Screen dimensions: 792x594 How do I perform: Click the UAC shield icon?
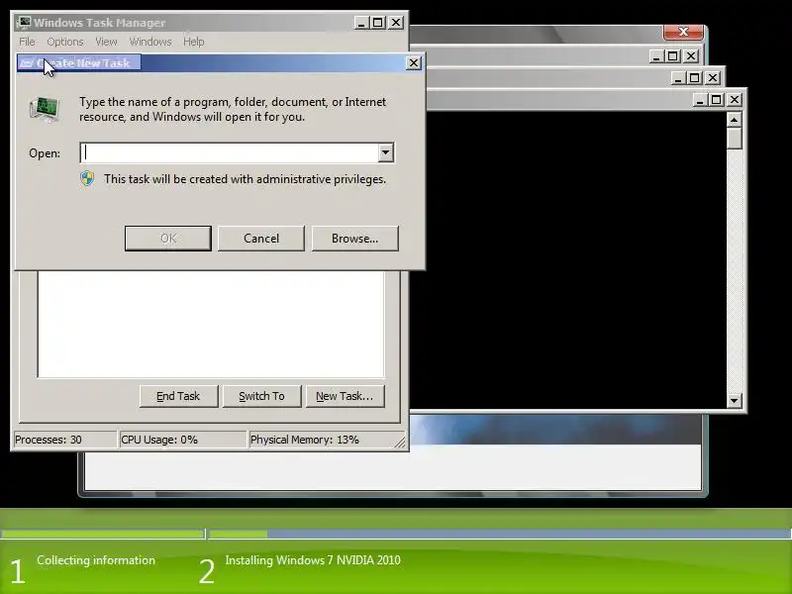point(87,179)
